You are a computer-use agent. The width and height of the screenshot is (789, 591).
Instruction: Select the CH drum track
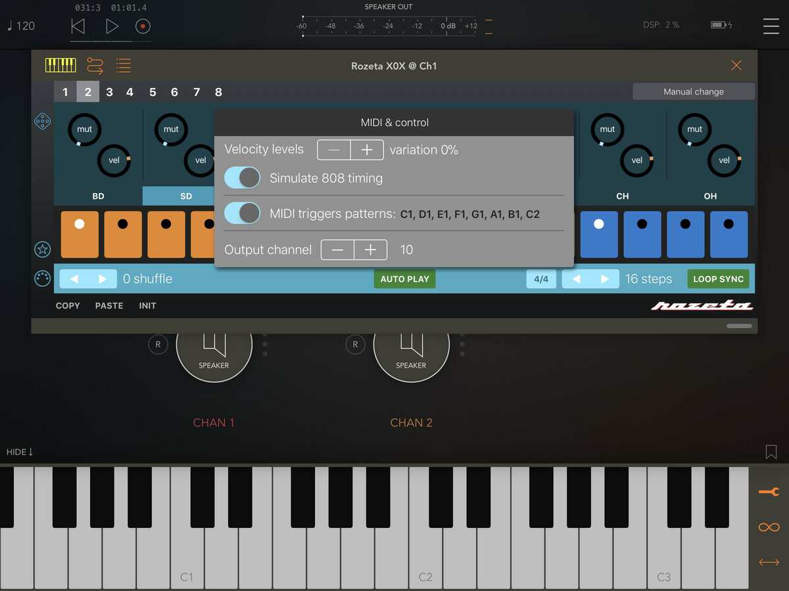click(x=623, y=196)
